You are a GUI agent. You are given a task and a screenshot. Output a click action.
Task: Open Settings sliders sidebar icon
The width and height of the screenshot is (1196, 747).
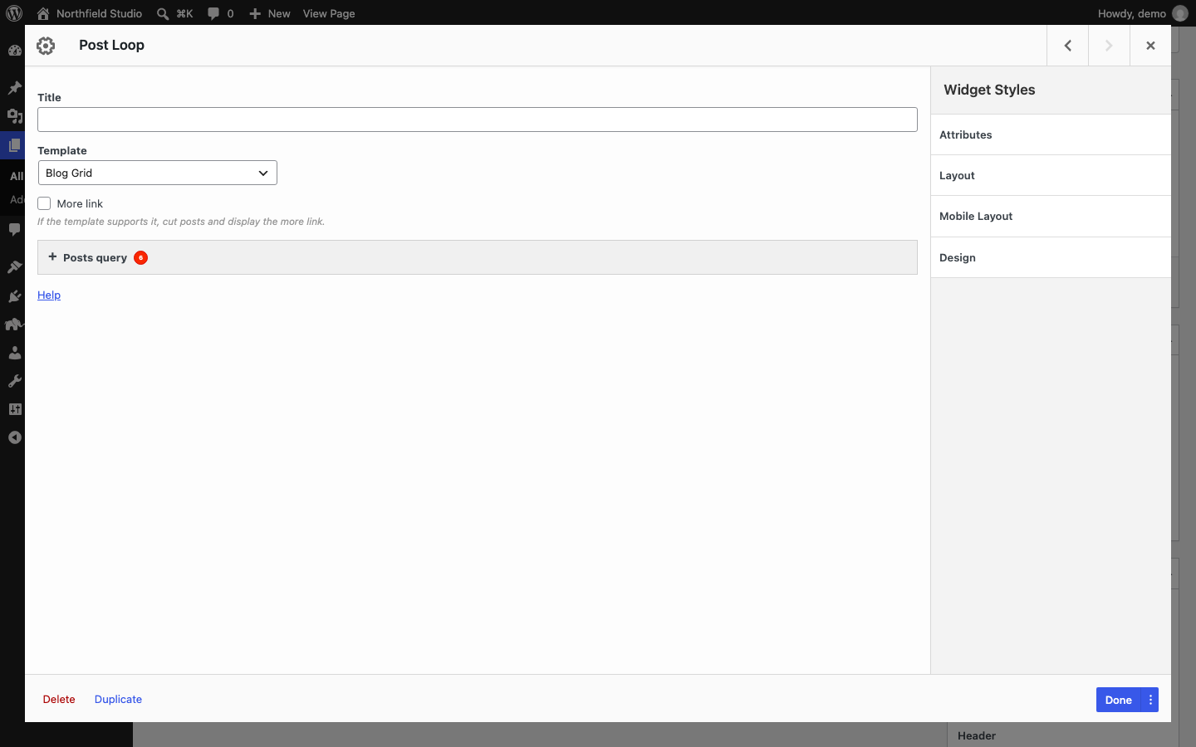pos(14,409)
